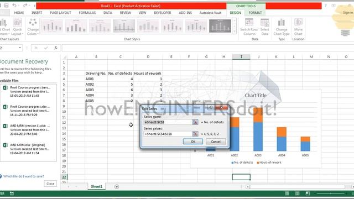Open the Change Colors dropdown arrow
This screenshot has height=199, width=354.
(38, 34)
